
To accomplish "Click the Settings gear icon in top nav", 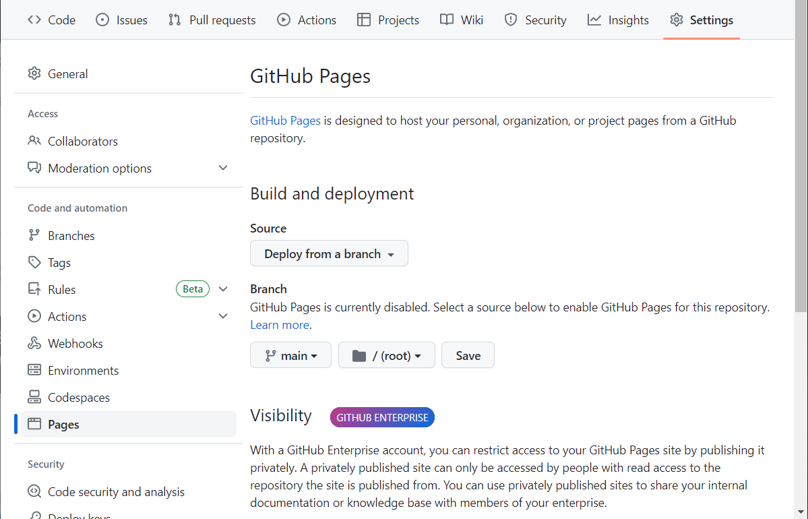I will 677,20.
